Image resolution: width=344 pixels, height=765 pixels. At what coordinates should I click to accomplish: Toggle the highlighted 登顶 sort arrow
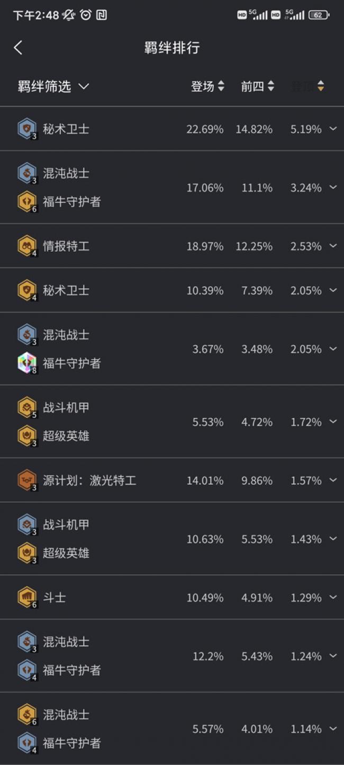[x=321, y=86]
